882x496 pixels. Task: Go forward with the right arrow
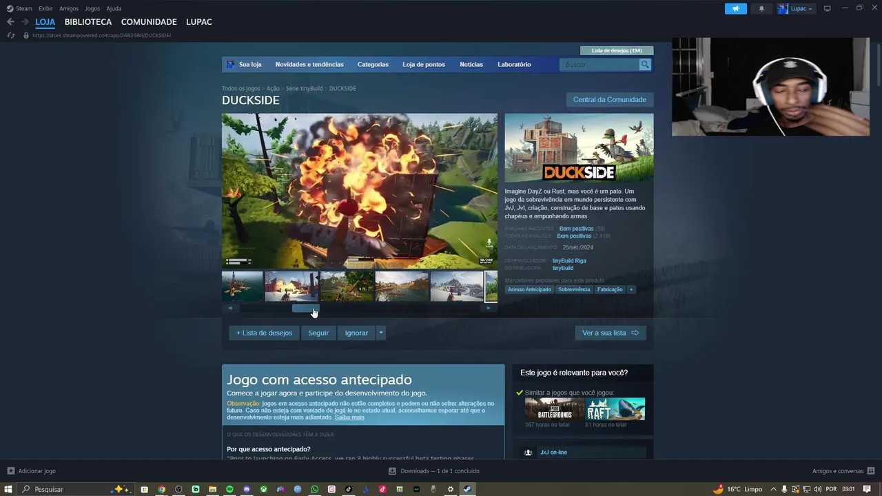25,22
